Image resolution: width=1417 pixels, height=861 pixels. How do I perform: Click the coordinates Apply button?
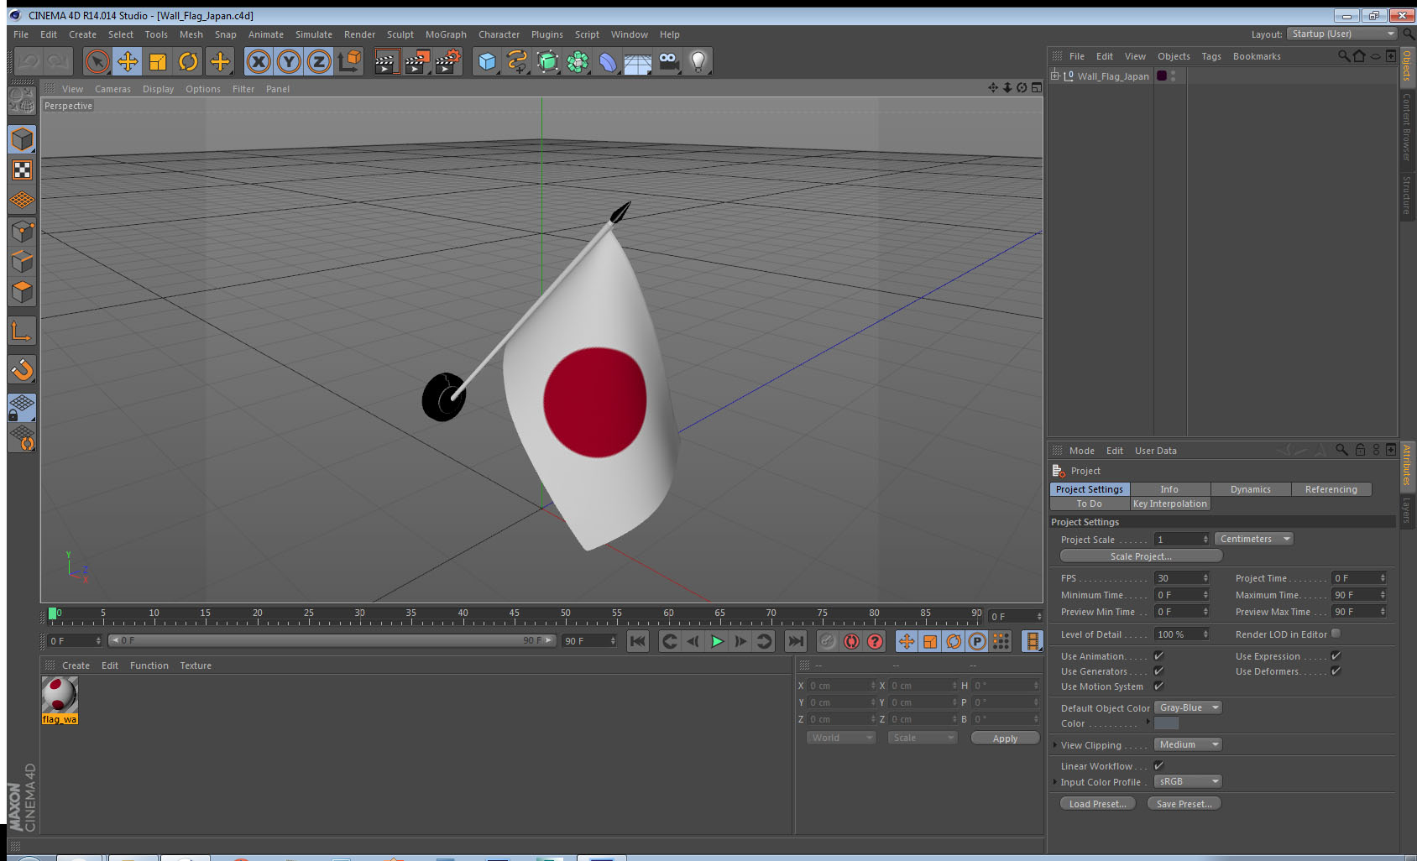pos(1005,738)
